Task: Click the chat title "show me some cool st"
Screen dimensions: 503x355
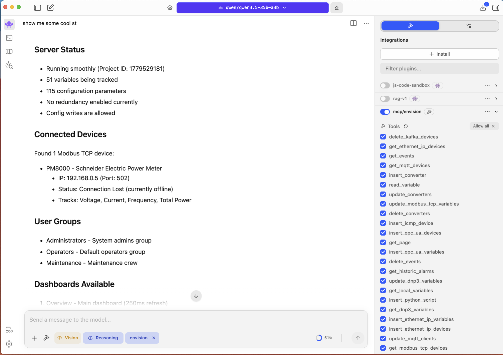Action: coord(49,23)
